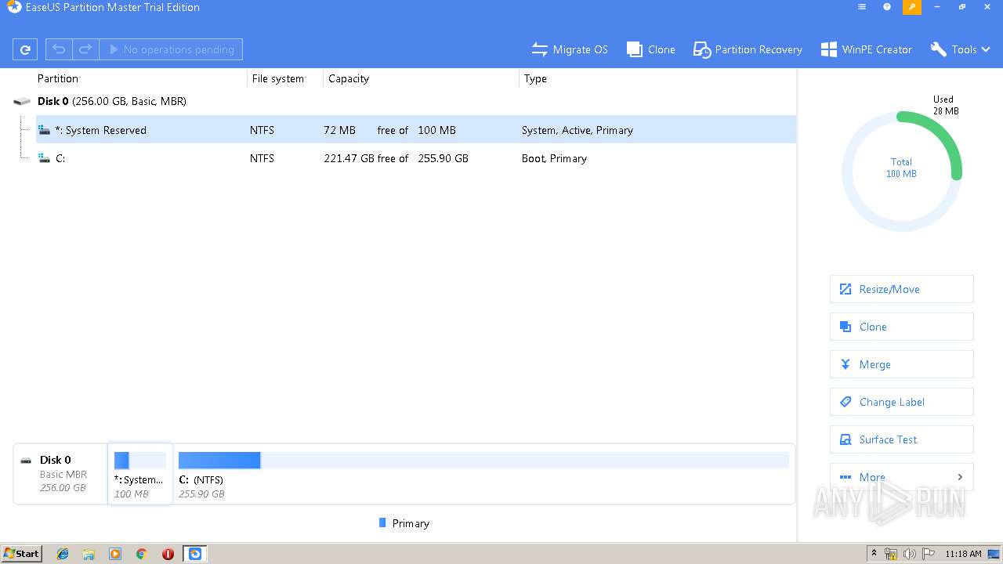Click the Action Center flag tray icon
This screenshot has width=1003, height=564.
point(929,554)
